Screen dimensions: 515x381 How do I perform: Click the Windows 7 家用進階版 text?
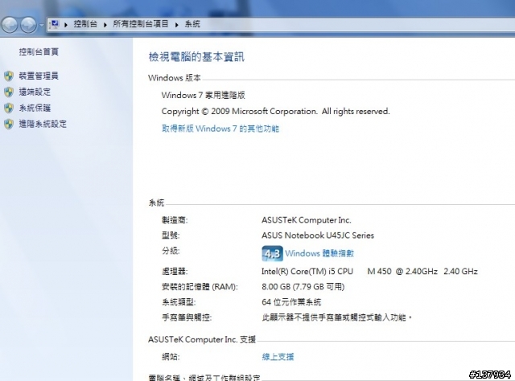(x=204, y=95)
